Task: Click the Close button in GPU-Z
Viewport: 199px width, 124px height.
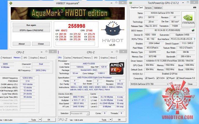Action: [190, 84]
